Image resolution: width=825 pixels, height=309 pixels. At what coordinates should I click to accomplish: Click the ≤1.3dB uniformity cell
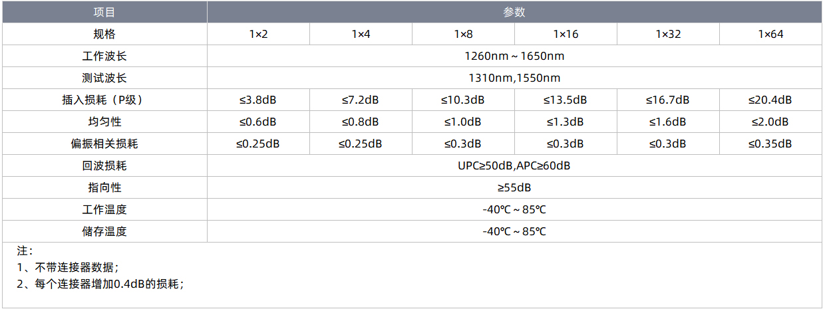coord(566,122)
